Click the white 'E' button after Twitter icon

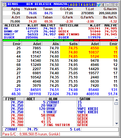(x=103, y=5)
